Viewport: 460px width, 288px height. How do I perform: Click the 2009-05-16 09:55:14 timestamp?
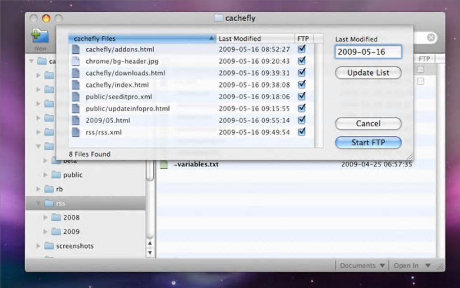coord(254,121)
